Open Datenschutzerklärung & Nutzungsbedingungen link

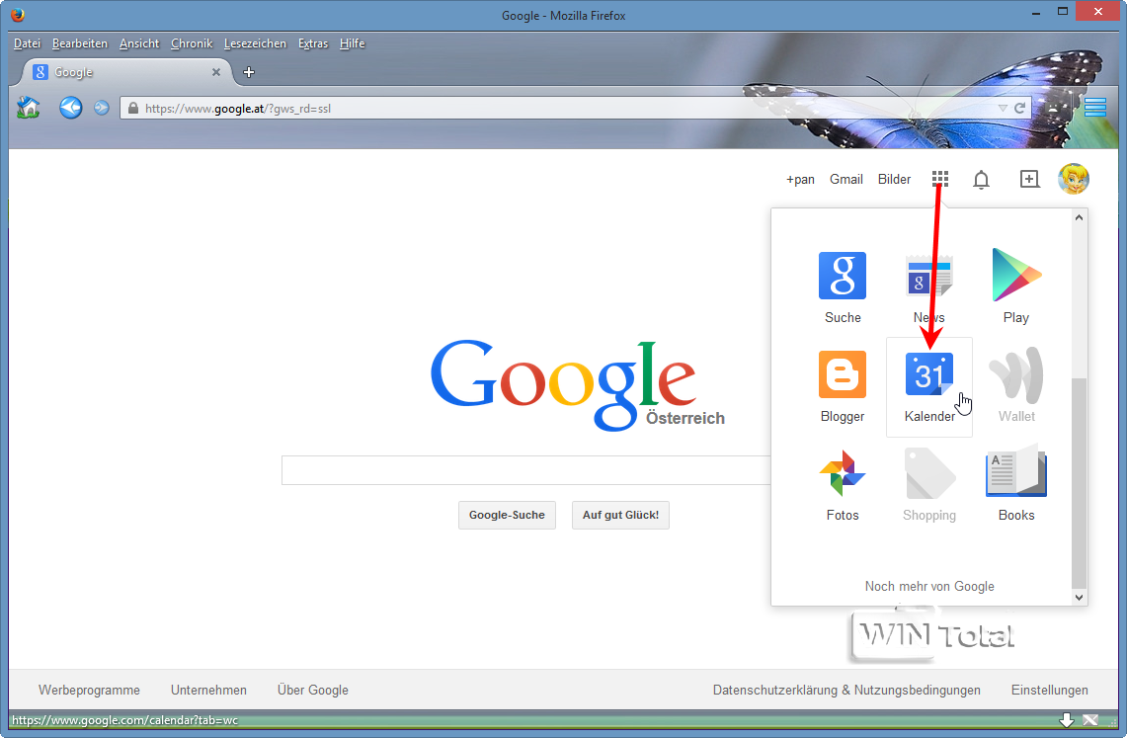coord(846,690)
